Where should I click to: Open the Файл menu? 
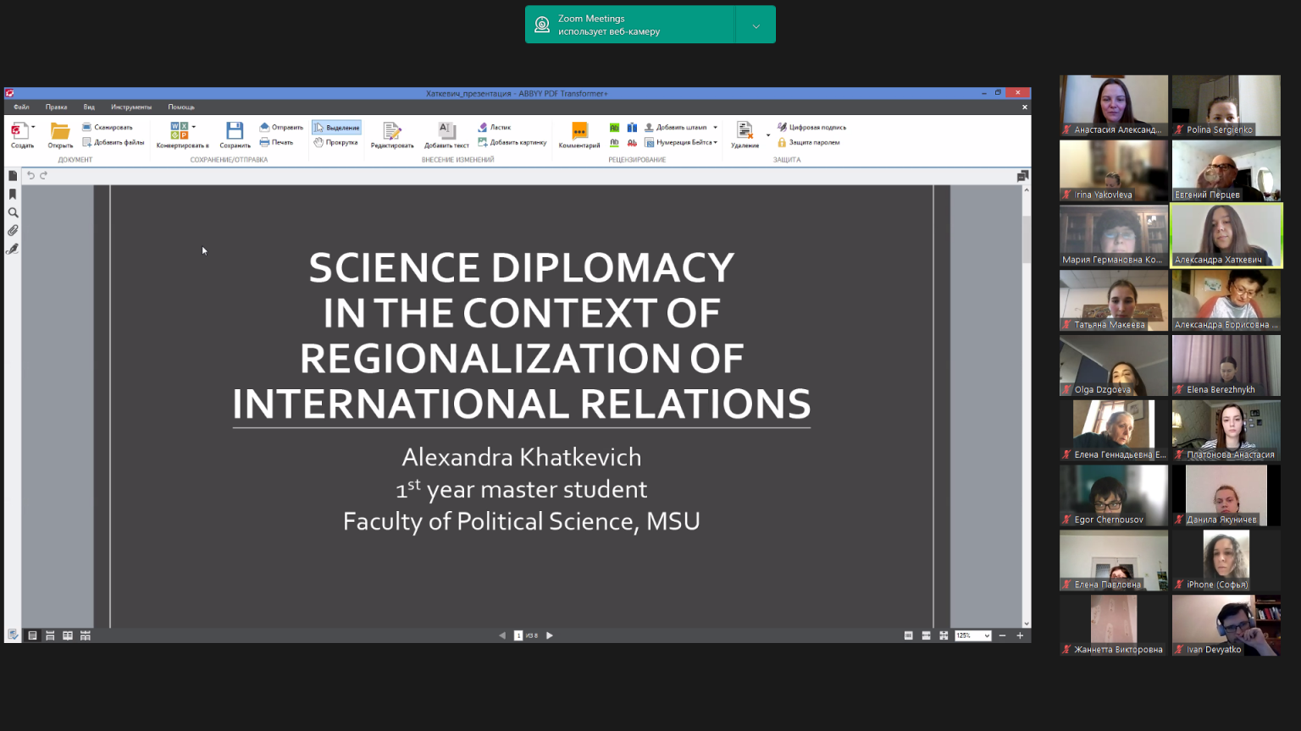click(21, 107)
